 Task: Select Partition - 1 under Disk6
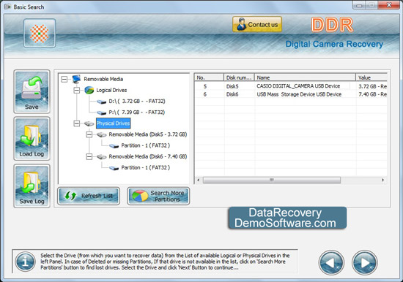[x=146, y=167]
